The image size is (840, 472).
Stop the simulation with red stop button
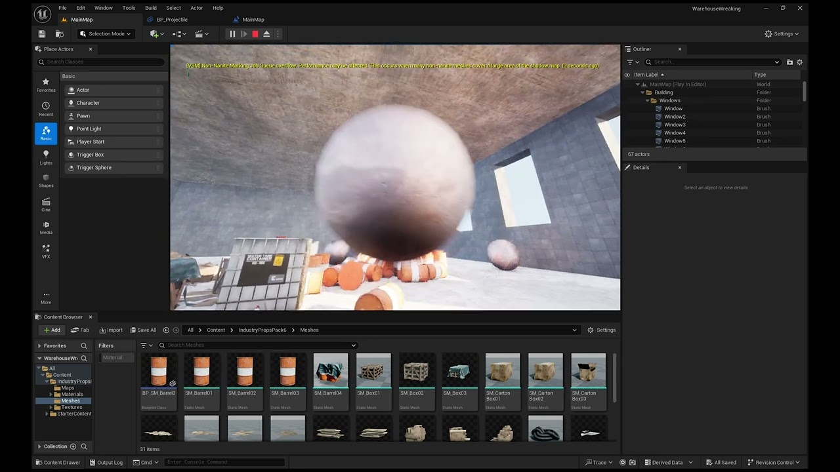coord(255,34)
